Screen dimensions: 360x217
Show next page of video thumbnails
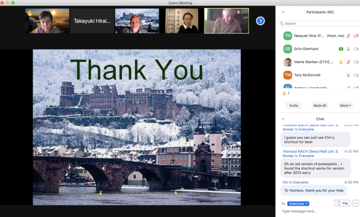click(260, 21)
